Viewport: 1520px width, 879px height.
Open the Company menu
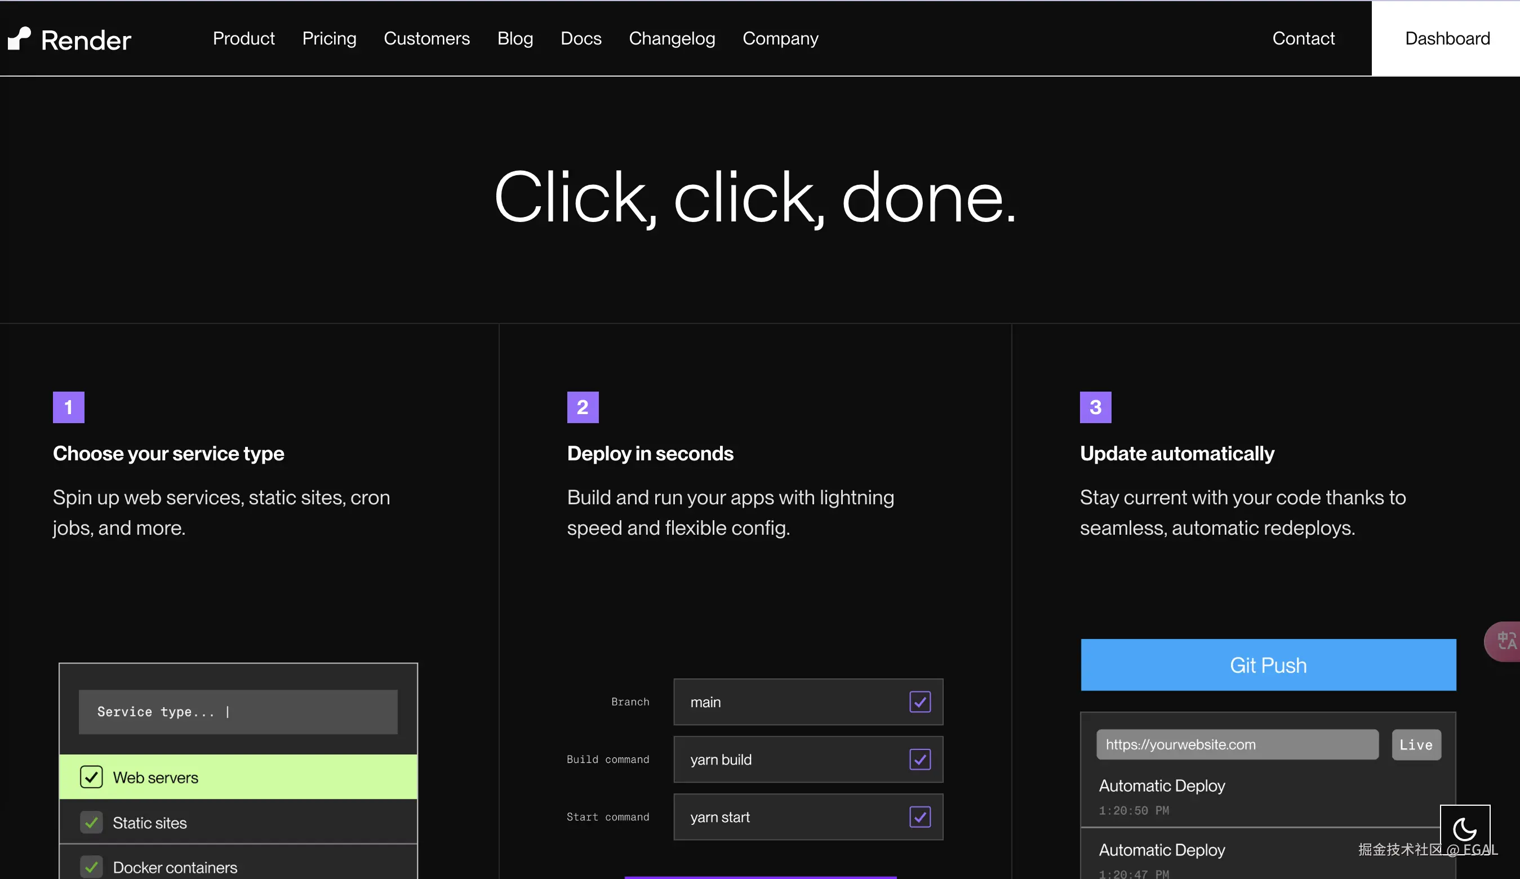tap(780, 39)
